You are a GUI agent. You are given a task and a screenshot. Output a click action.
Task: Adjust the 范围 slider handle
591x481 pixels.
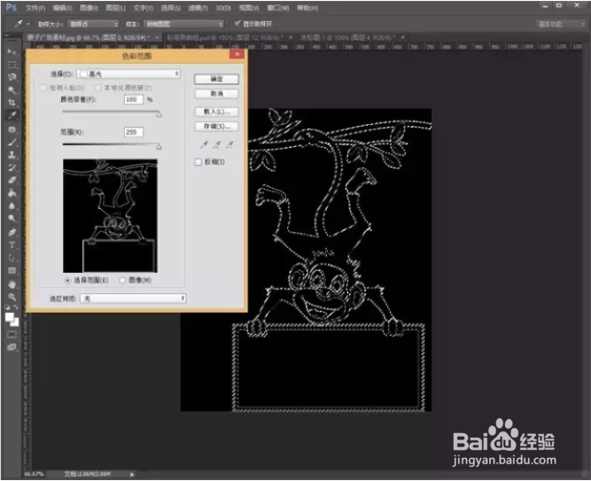159,146
